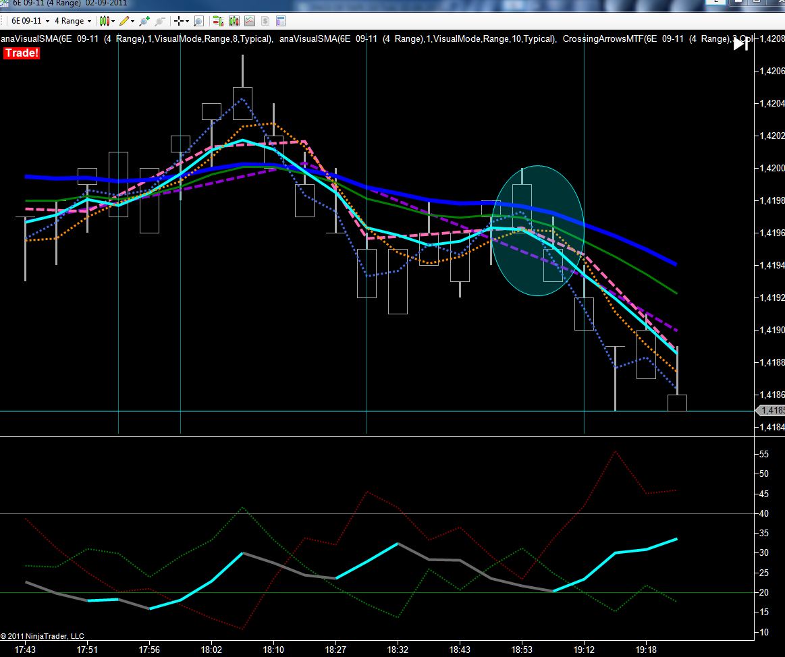Click the CrossingArrowsMTF indicator label
This screenshot has height=657, width=785.
point(658,38)
